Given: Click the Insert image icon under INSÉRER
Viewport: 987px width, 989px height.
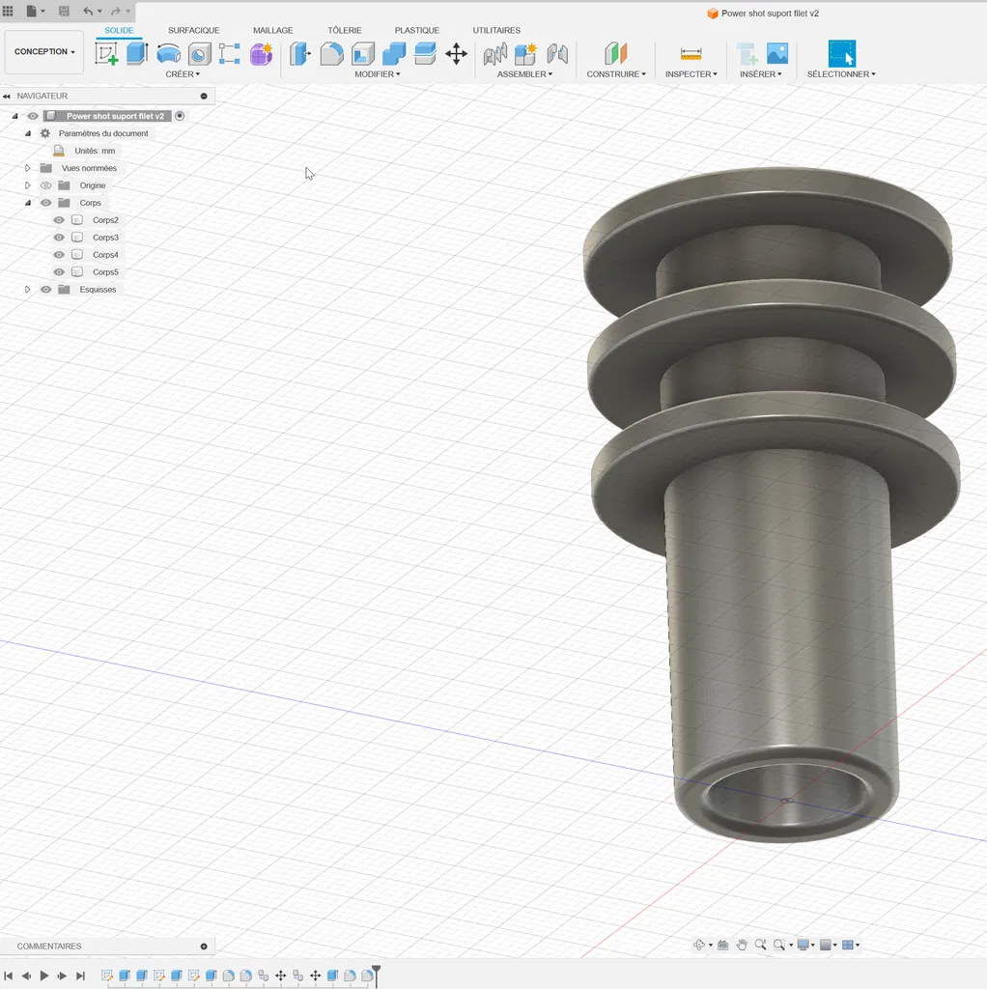Looking at the screenshot, I should [777, 54].
